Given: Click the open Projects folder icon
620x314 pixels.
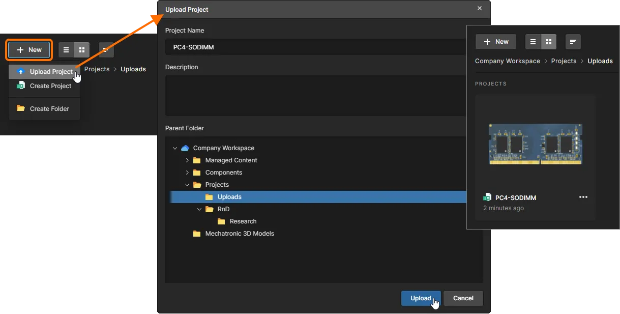Looking at the screenshot, I should click(197, 185).
